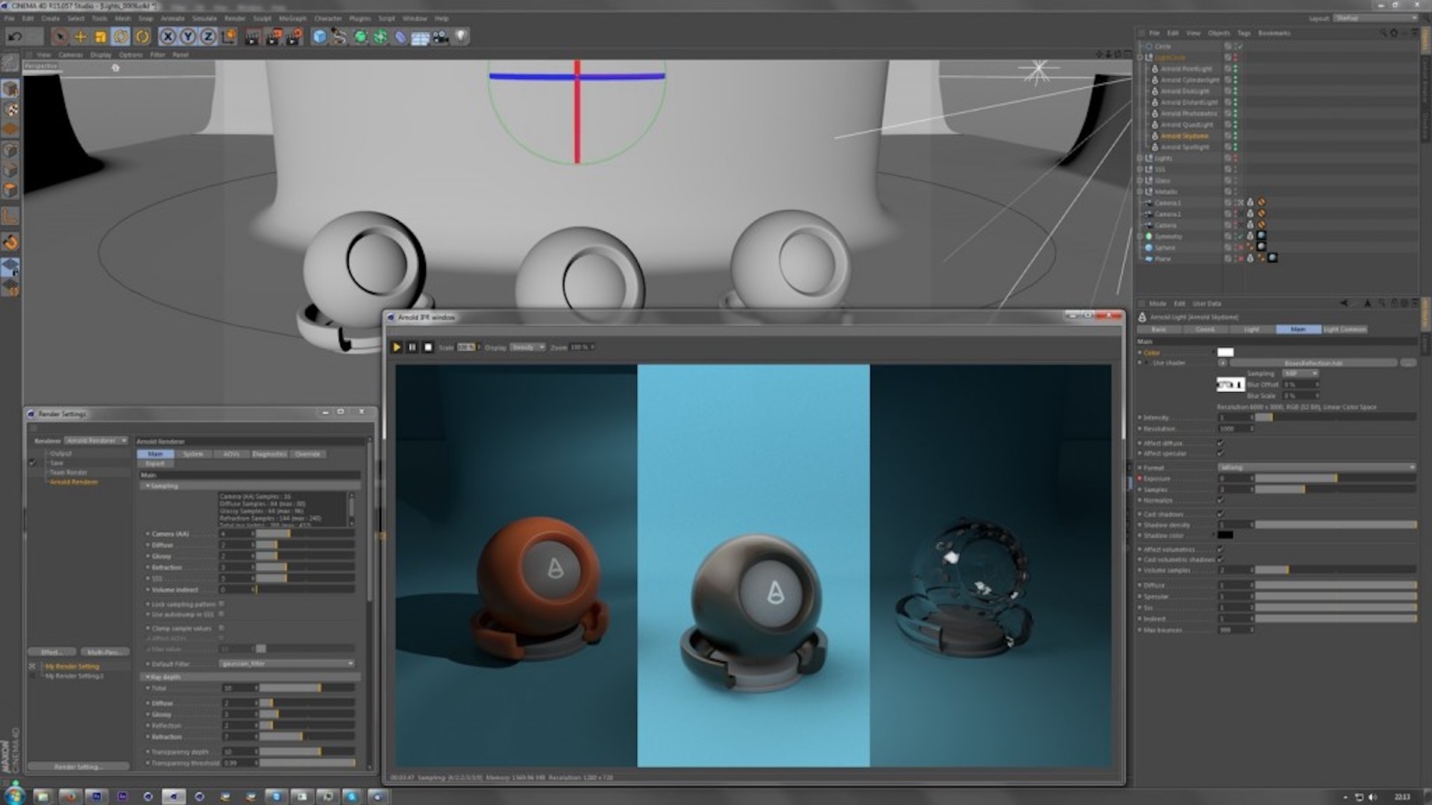Click the Effect button in Render Settings
The width and height of the screenshot is (1432, 805).
point(51,652)
